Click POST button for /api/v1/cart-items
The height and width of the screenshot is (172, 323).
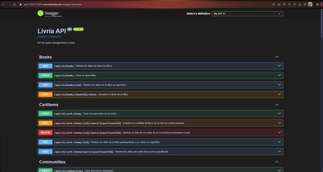coord(46,114)
